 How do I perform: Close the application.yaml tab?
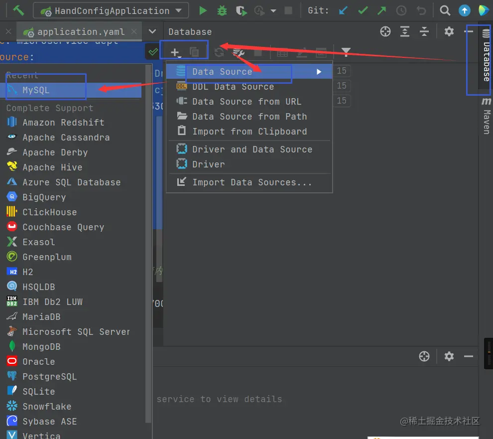click(134, 31)
